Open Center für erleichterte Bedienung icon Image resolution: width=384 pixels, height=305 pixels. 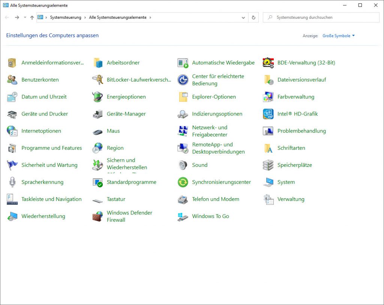(x=183, y=80)
